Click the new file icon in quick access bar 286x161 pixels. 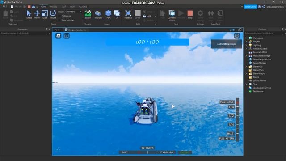coord(12,7)
